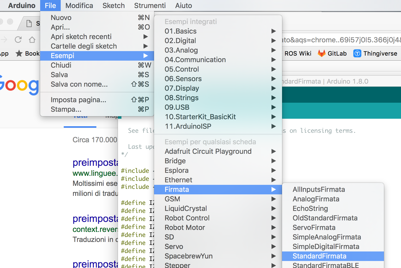Open the Strumenti menu
Image resolution: width=401 pixels, height=268 pixels.
pyautogui.click(x=150, y=6)
